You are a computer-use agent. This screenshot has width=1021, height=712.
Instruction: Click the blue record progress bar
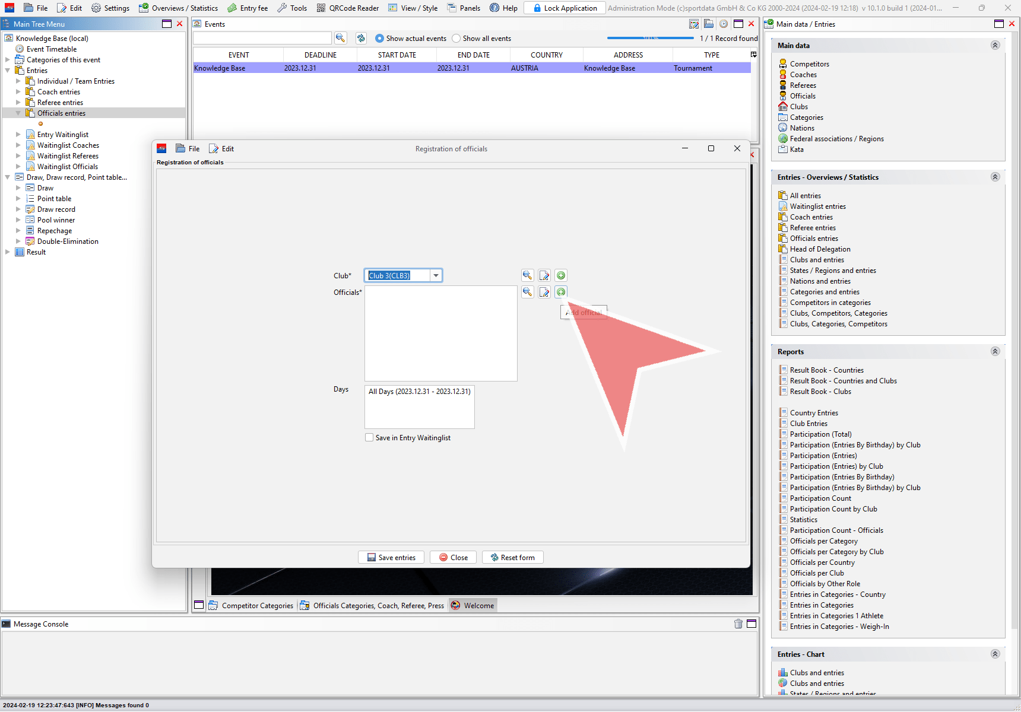[x=650, y=38]
